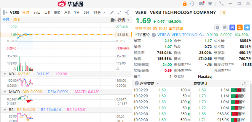Viewport: 252px width, 122px height.
Task: Expand chart to fullscreen icon
Action: point(119,12)
